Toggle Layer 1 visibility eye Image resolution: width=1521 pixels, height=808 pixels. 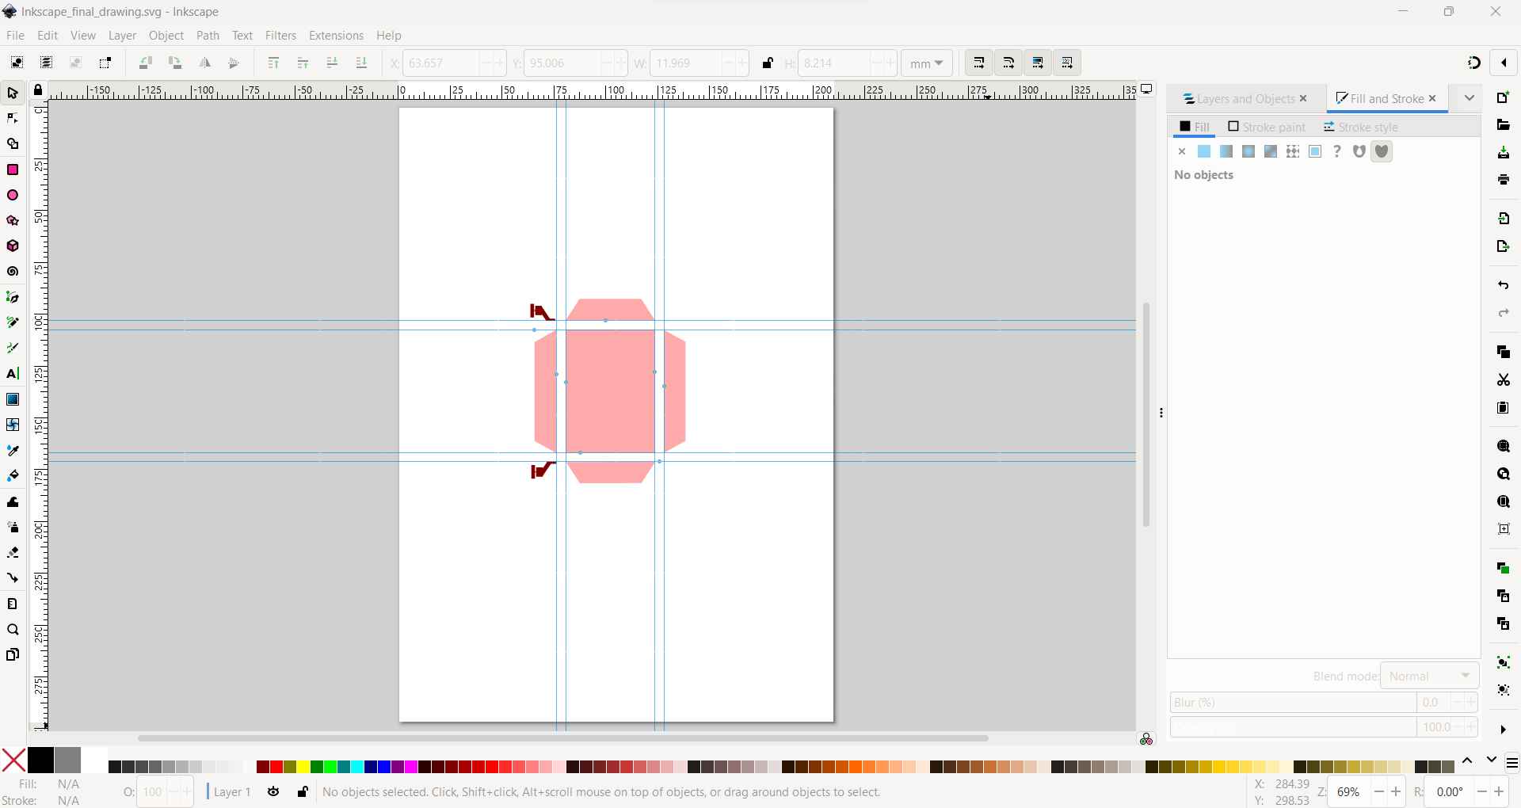tap(273, 792)
